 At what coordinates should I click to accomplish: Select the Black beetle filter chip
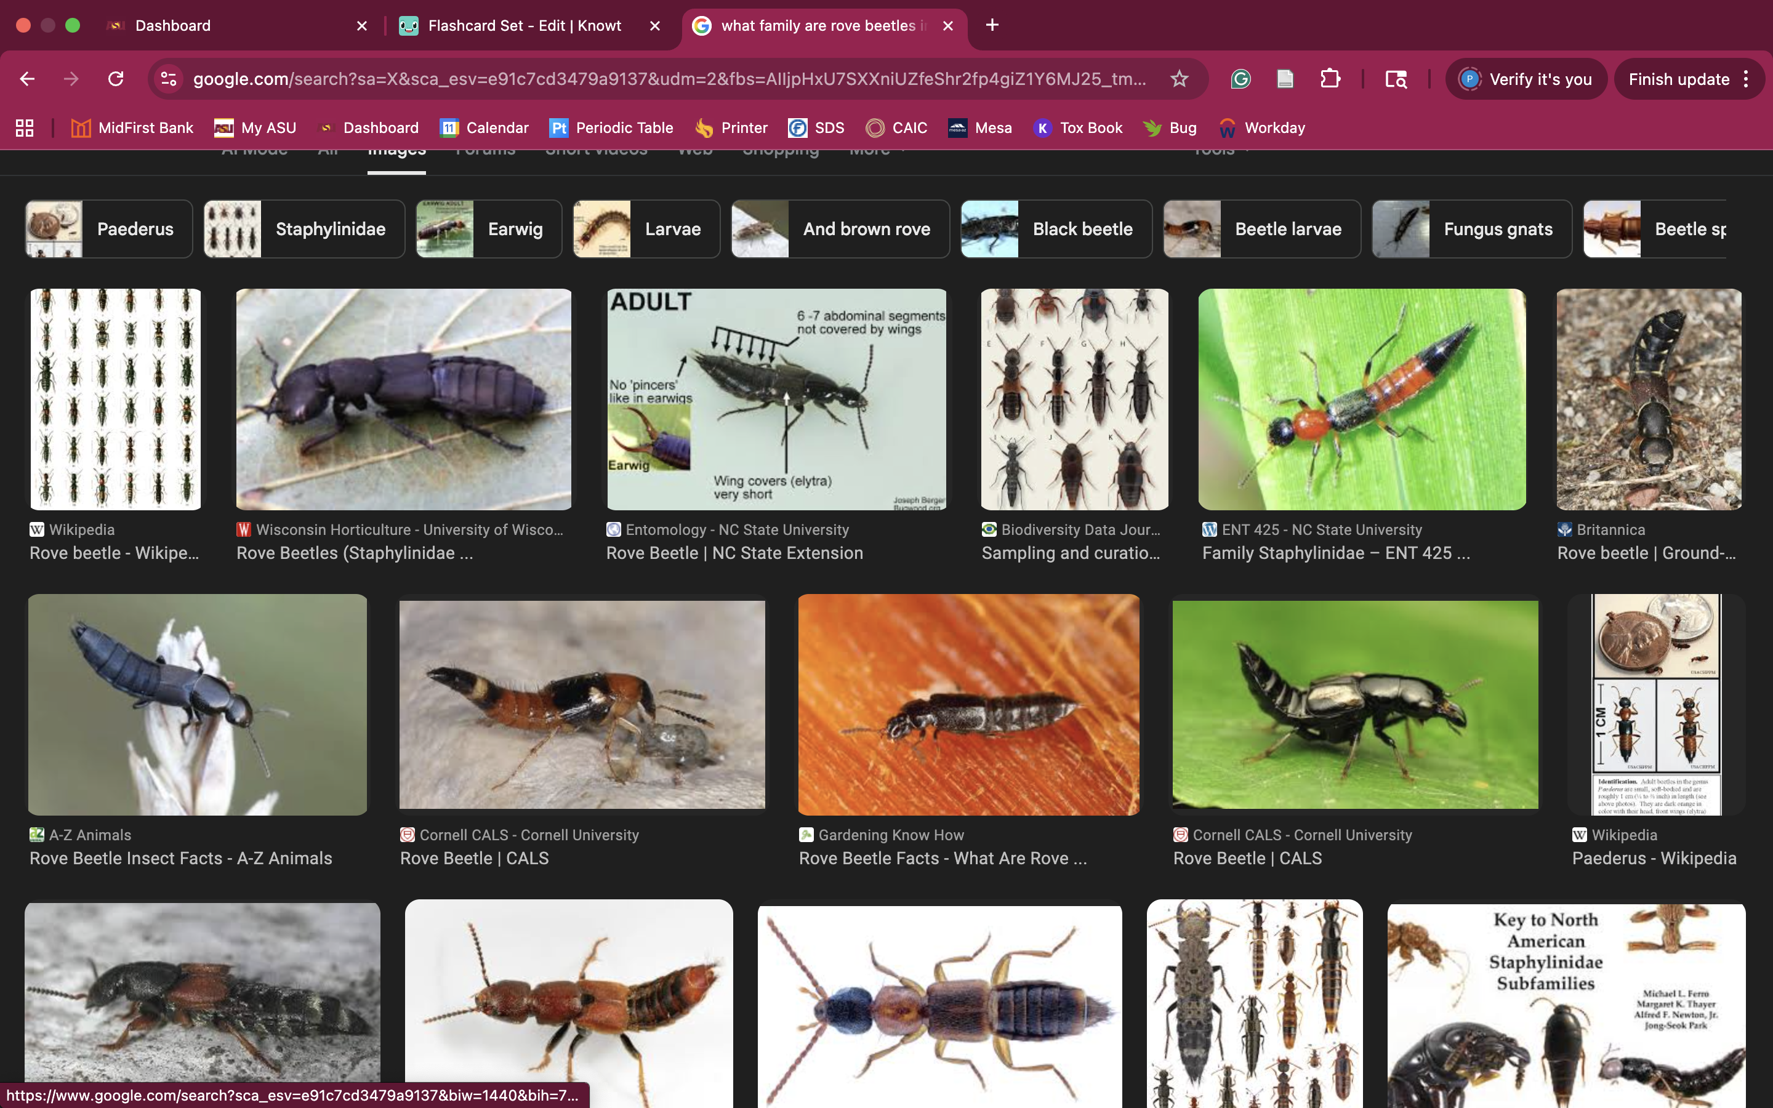(x=1056, y=230)
